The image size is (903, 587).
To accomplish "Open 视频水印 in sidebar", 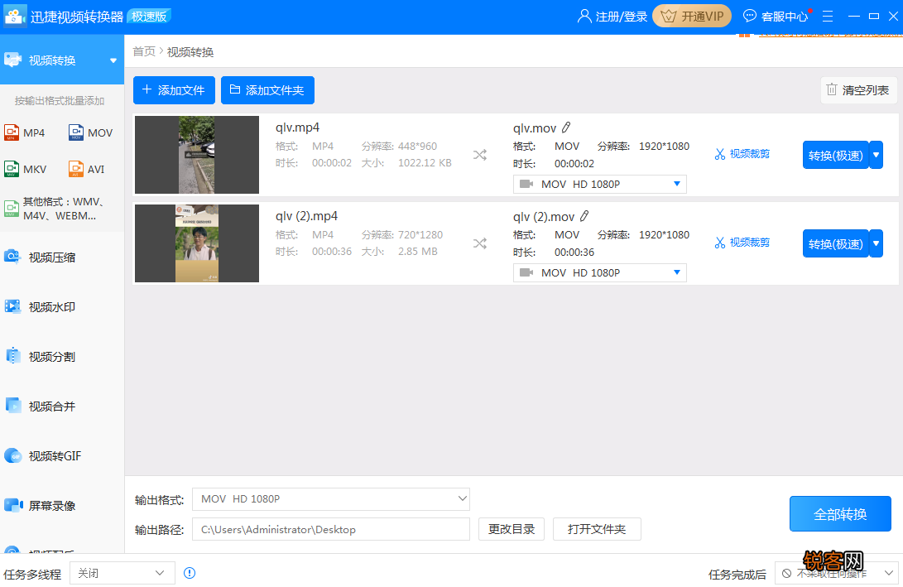I will (52, 307).
